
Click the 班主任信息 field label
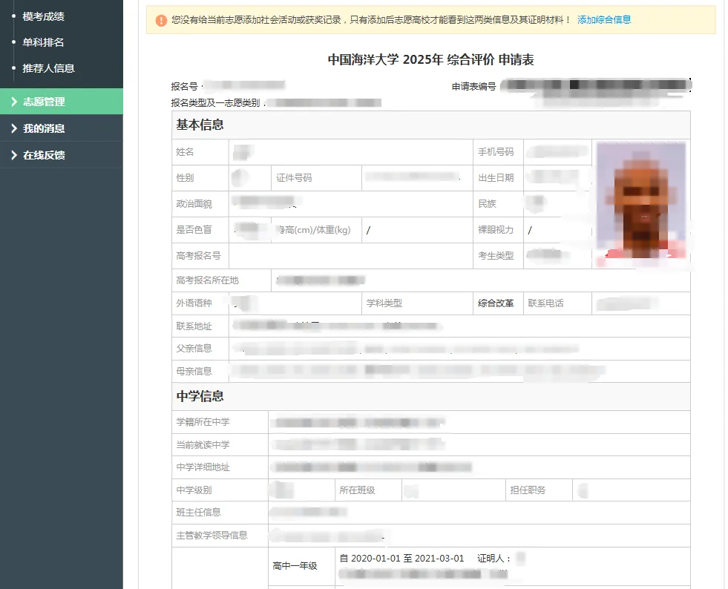199,513
